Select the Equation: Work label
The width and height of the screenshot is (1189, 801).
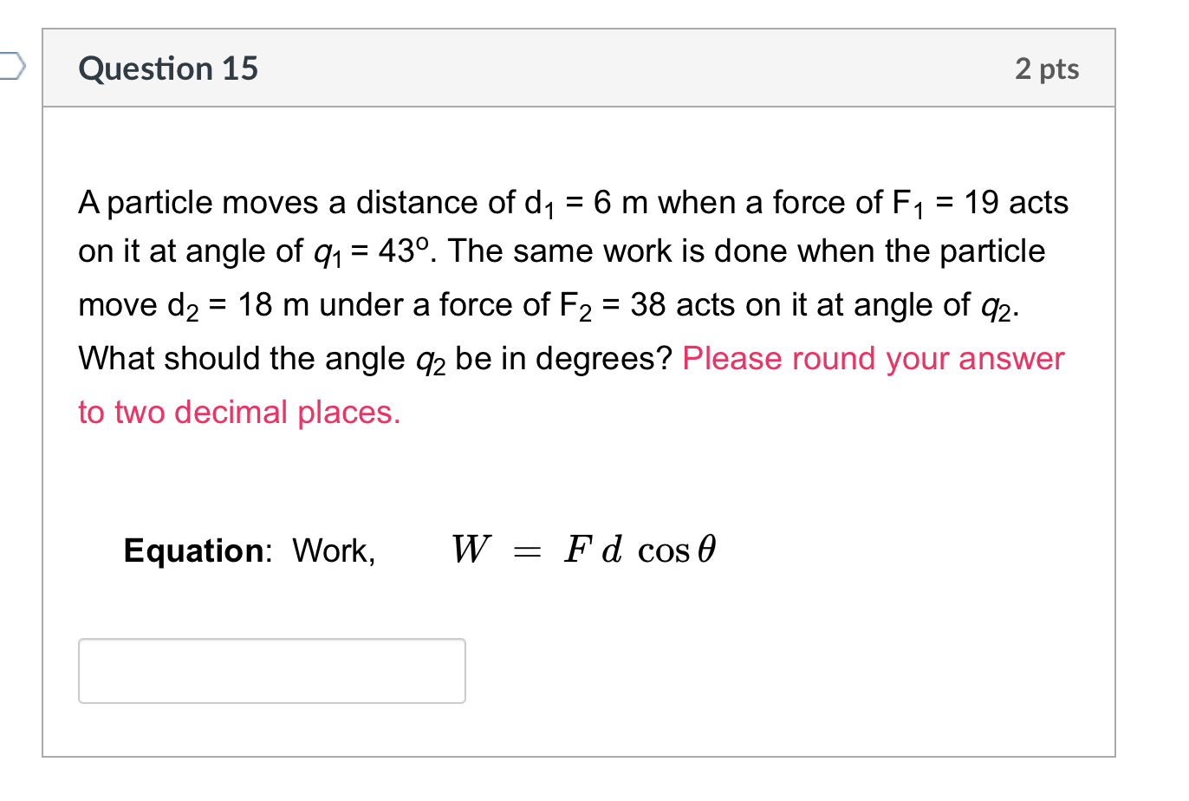click(251, 550)
